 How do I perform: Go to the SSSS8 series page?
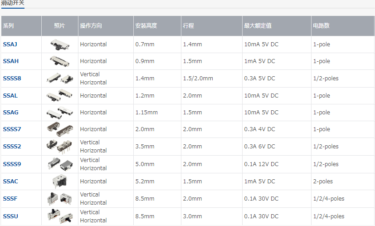(x=12, y=79)
